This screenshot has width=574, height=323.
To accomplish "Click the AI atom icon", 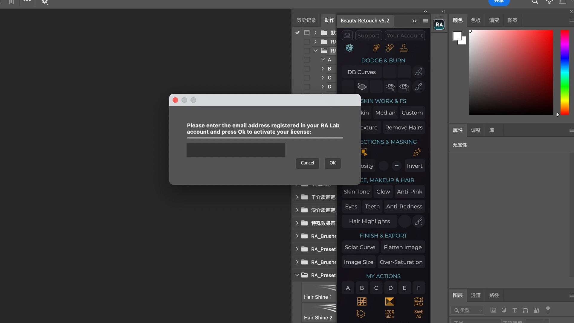I will click(x=349, y=48).
